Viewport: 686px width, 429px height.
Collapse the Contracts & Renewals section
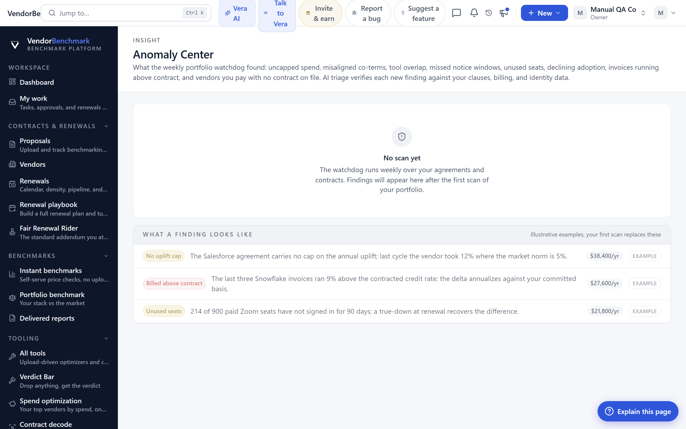tap(106, 126)
